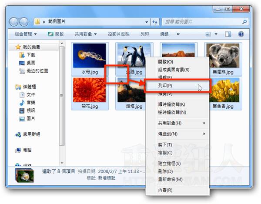The image size is (261, 204).
Task: Choose 建立捷徑(S) in context menu
Action: click(177, 164)
